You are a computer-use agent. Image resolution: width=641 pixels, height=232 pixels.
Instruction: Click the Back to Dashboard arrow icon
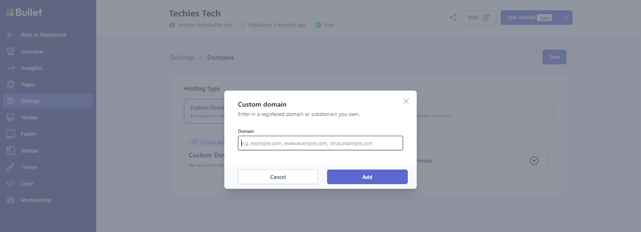tap(10, 35)
